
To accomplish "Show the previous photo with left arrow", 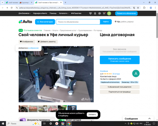I will tap(21, 74).
